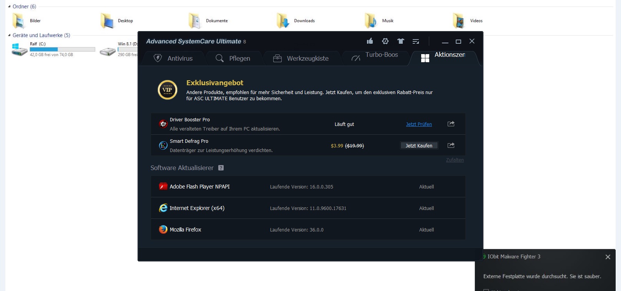This screenshot has width=621, height=291.
Task: Click the Exklusivangebot heading
Action: [x=215, y=83]
